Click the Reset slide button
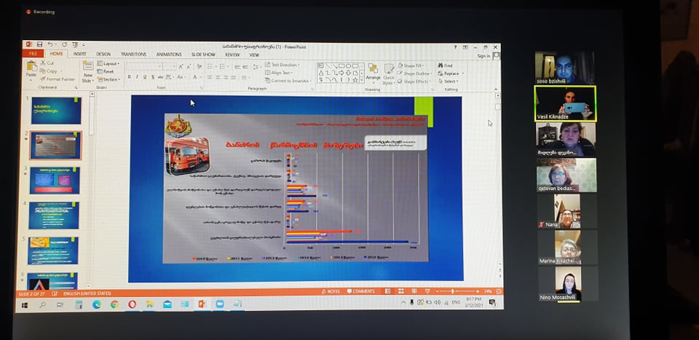The height and width of the screenshot is (340, 699). pyautogui.click(x=105, y=71)
